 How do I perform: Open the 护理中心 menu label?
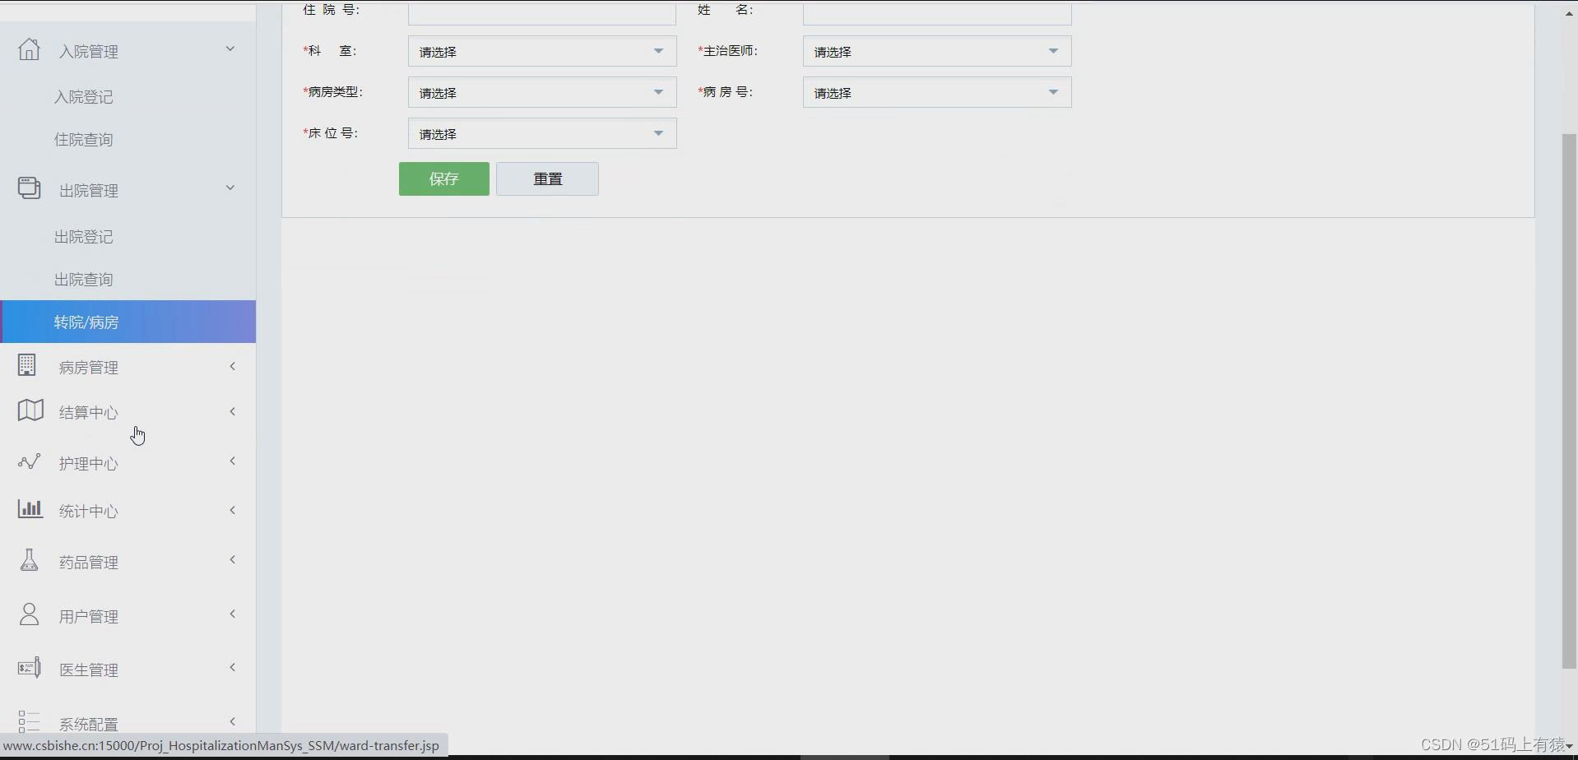pyautogui.click(x=89, y=464)
